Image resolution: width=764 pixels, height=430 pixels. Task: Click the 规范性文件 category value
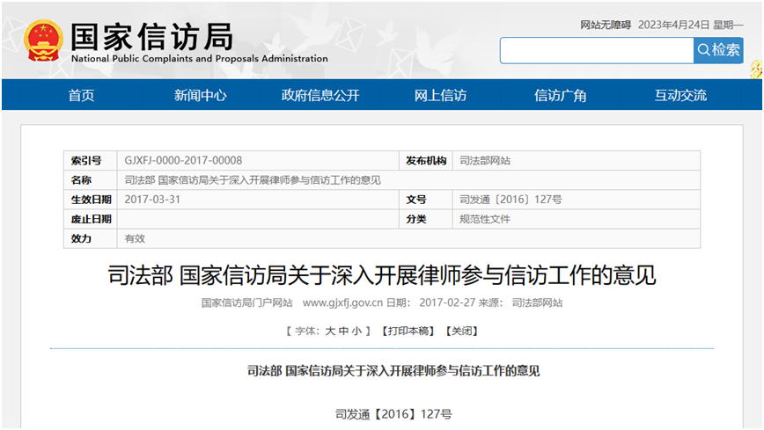(x=485, y=219)
